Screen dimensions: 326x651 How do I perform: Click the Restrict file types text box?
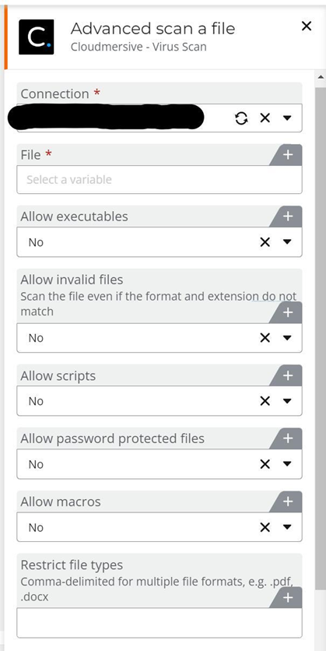click(159, 623)
